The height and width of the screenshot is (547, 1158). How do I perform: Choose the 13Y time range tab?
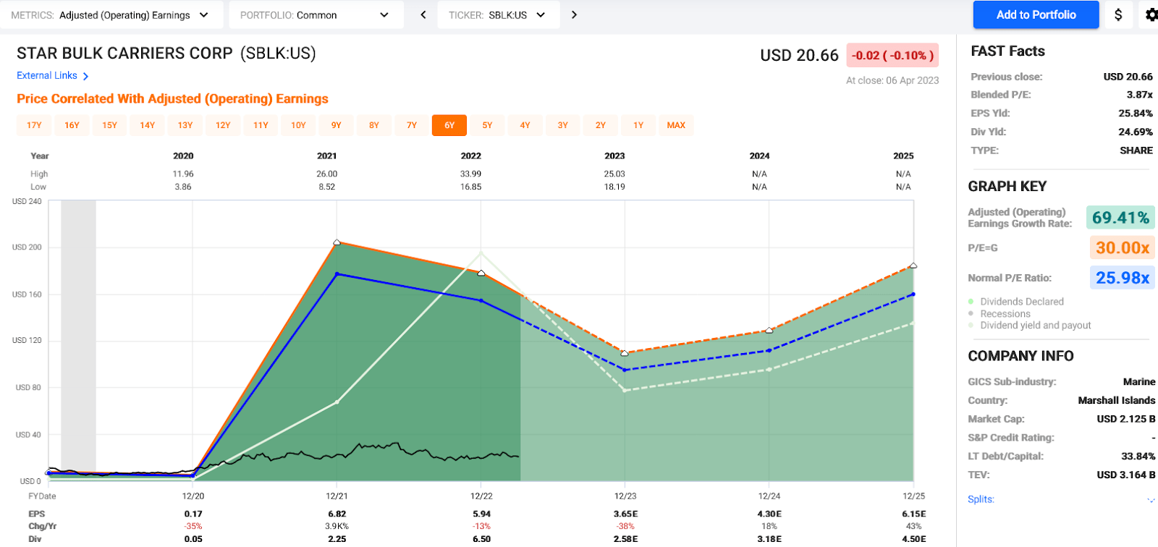click(x=185, y=125)
